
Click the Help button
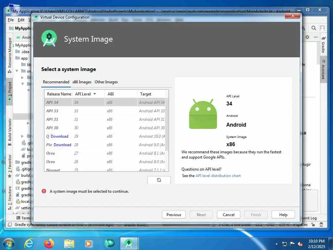point(283,215)
